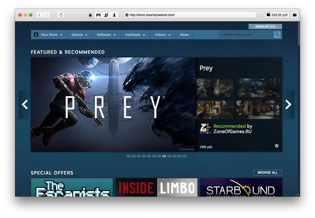Click the Special Offers heading
Image resolution: width=315 pixels, height=218 pixels.
coord(52,173)
